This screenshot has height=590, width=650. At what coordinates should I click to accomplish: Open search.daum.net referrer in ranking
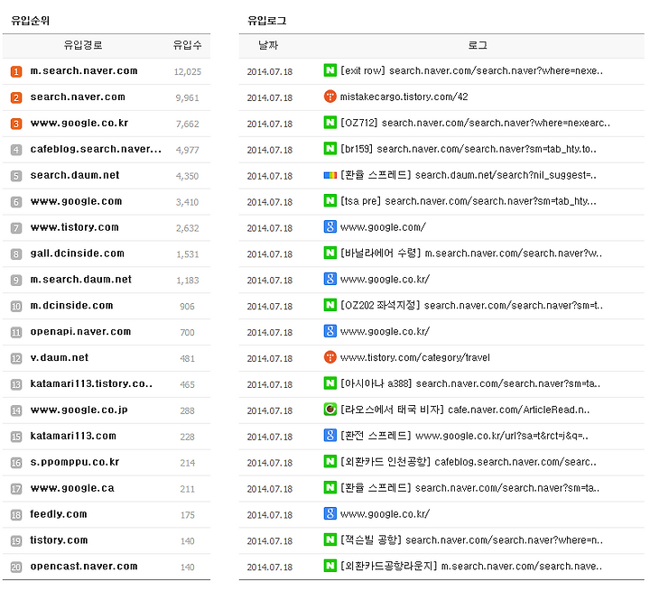75,175
